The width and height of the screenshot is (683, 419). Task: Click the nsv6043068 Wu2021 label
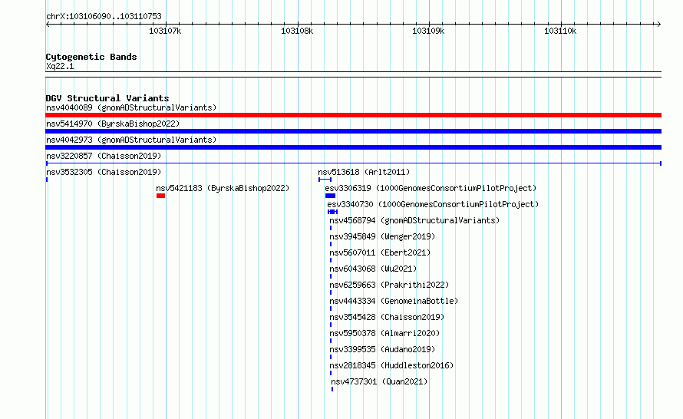tap(373, 269)
